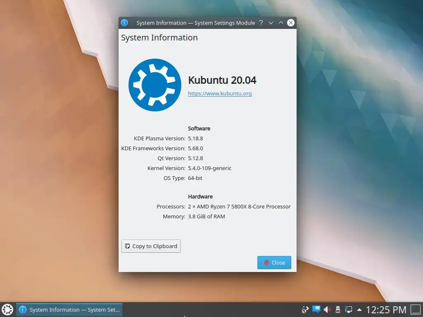
Task: Click the Show Desktop button
Action: [416, 310]
